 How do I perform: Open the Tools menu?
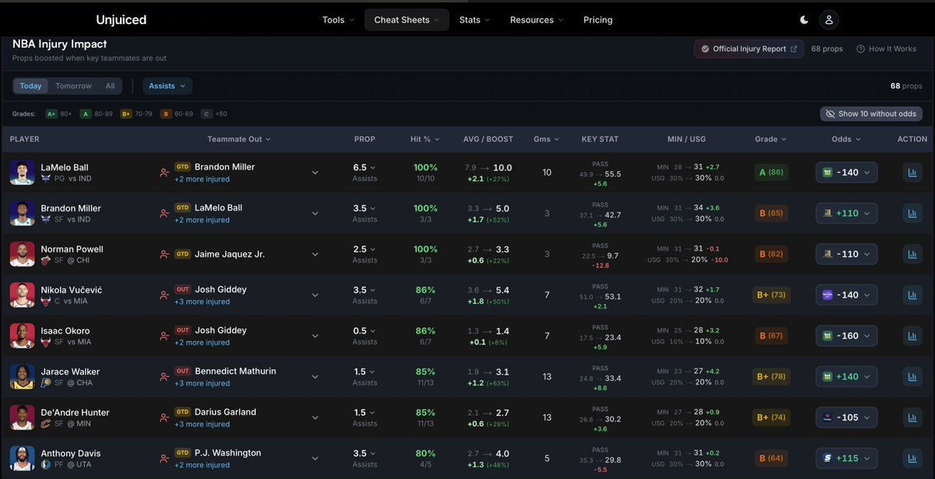click(338, 20)
